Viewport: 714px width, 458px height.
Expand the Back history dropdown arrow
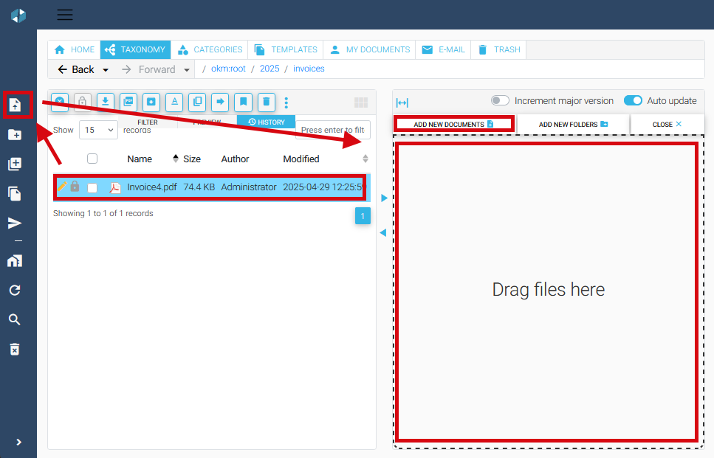pyautogui.click(x=106, y=70)
